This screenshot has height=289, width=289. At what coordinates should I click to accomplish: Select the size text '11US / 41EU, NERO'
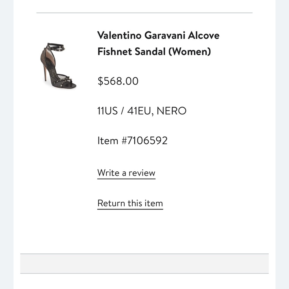click(x=142, y=111)
